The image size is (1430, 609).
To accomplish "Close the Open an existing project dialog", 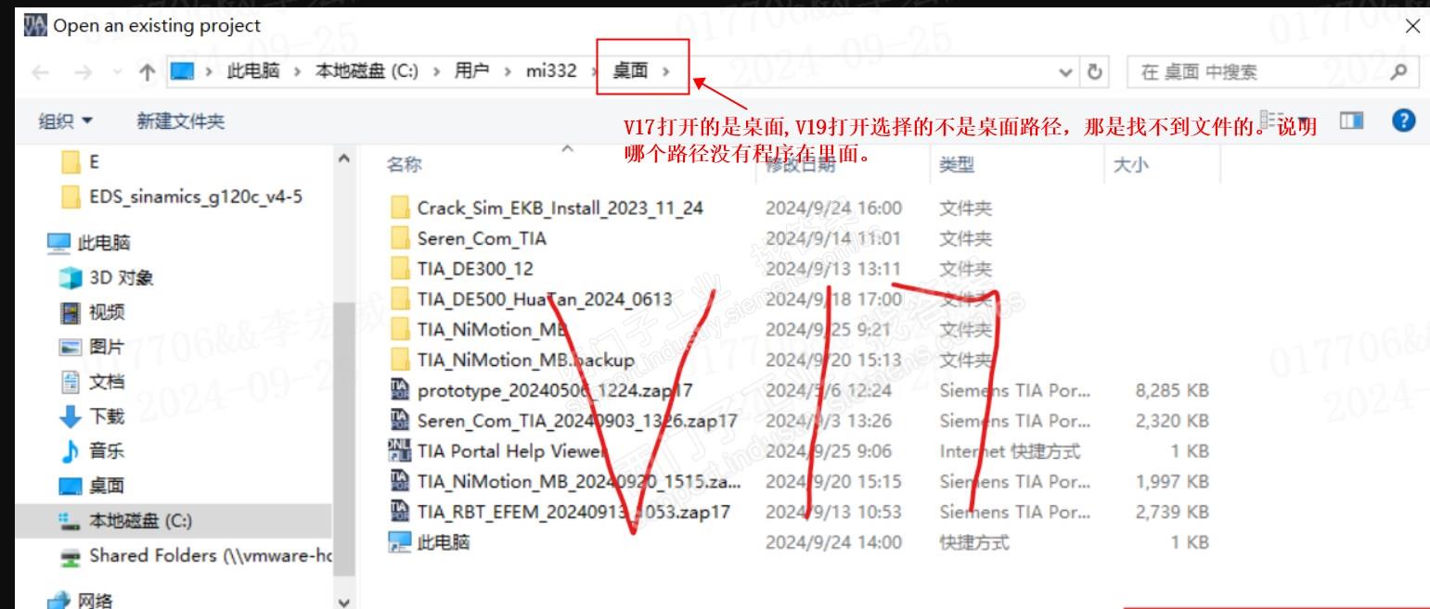I will [1412, 27].
